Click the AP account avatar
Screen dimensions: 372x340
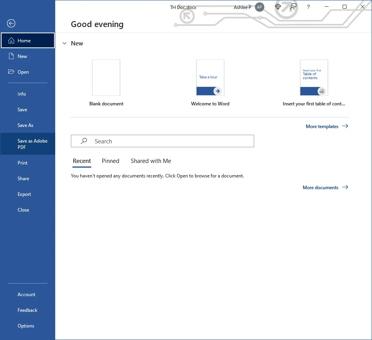(260, 7)
